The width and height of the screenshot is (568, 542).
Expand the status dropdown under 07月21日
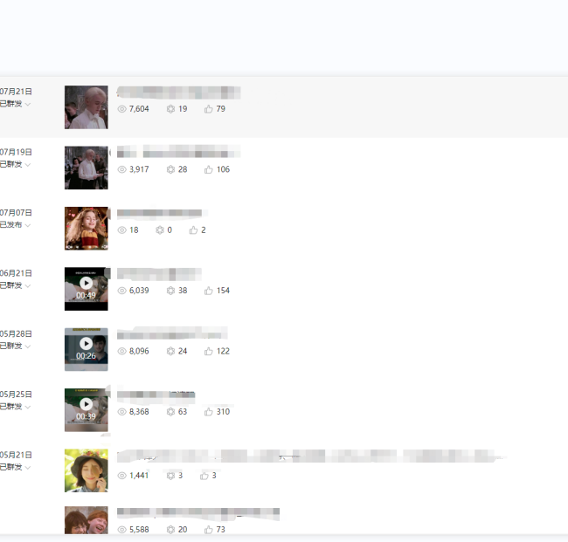click(28, 104)
